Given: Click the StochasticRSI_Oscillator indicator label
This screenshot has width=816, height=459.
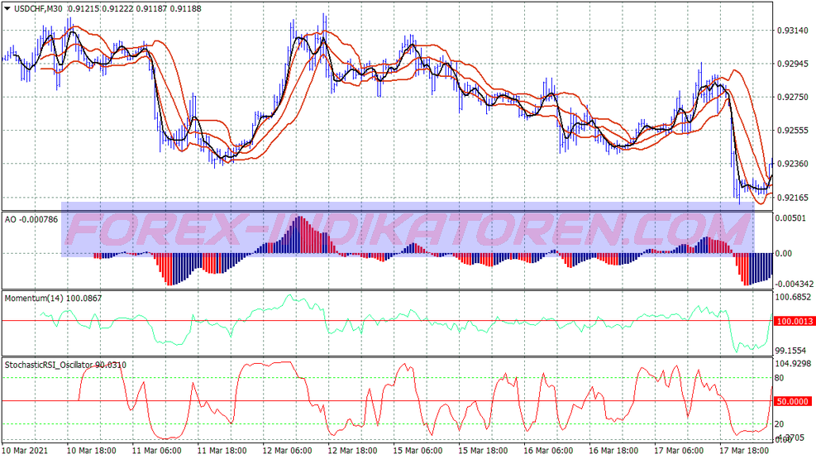Looking at the screenshot, I should [65, 365].
